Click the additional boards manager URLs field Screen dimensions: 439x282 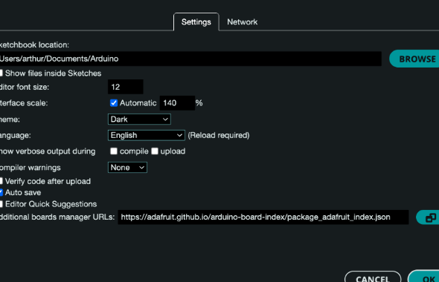(263, 217)
